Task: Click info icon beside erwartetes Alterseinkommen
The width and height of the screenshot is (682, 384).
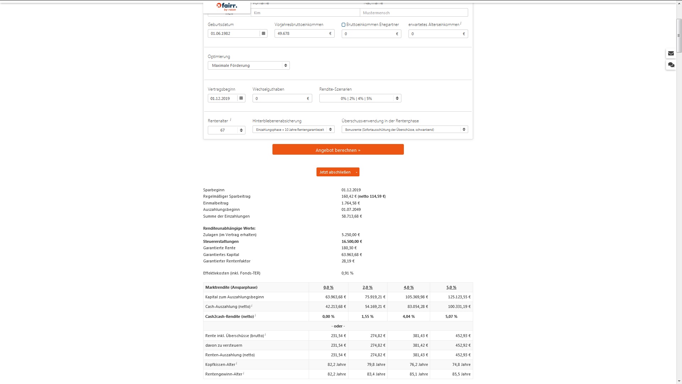Action: point(461,23)
